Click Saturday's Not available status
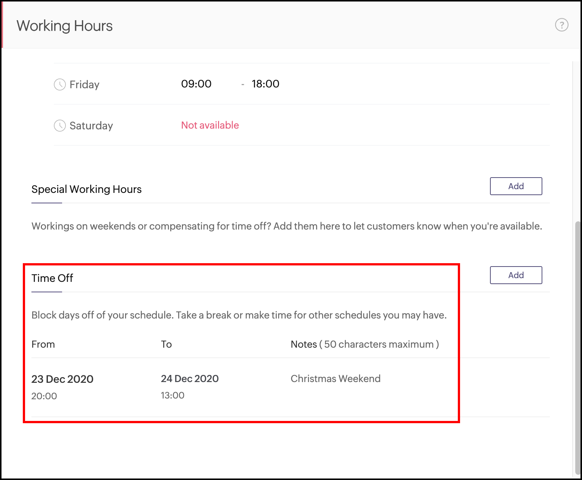Screen dimensions: 582x480 point(210,125)
